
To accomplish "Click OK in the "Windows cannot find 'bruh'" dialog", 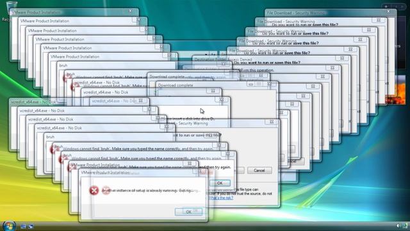I will 220,183.
